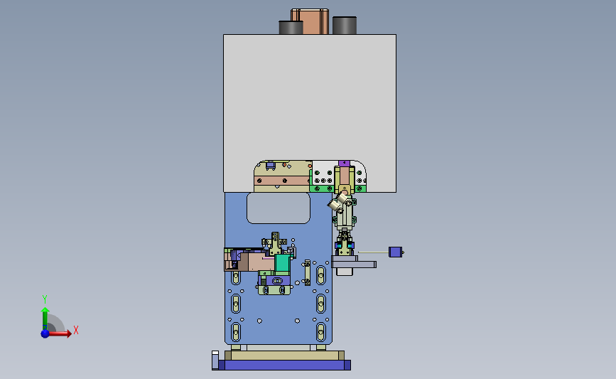Click the blue Z axis ball of triad
The image size is (616, 379).
click(45, 333)
